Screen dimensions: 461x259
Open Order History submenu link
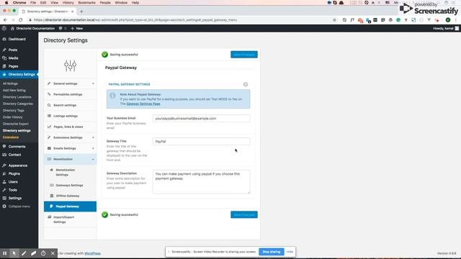[x=13, y=117]
